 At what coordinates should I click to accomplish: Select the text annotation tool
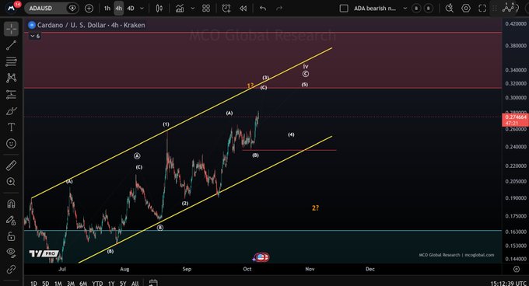(11, 127)
